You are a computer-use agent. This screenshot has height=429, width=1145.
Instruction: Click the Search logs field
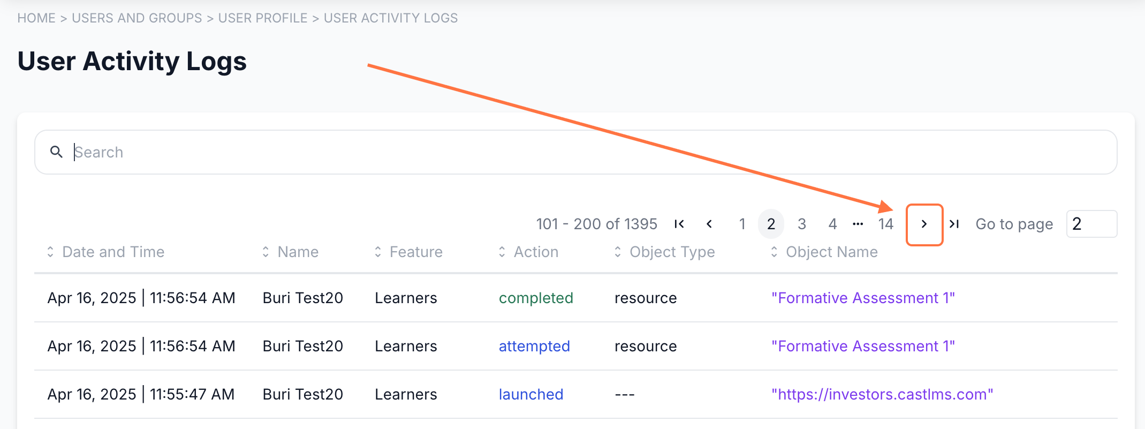(589, 152)
